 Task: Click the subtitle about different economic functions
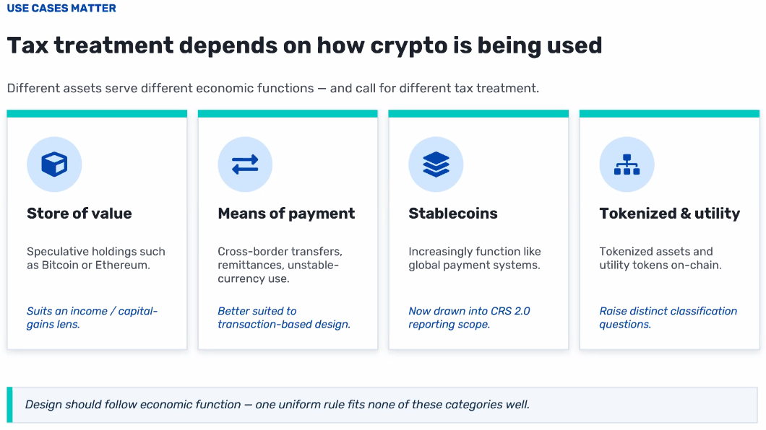click(273, 88)
